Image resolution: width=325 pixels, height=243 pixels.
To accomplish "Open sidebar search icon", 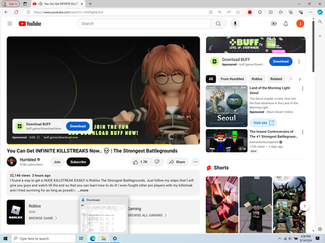I will (x=320, y=21).
